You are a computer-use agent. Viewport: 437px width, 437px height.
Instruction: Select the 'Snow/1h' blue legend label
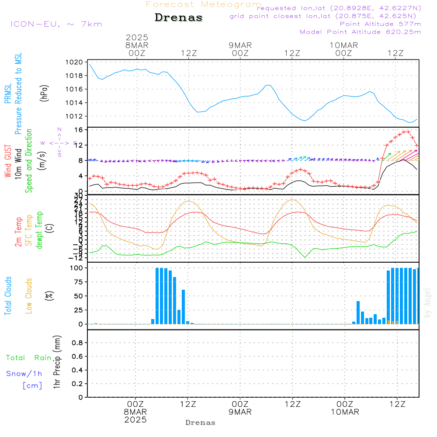[x=24, y=374]
